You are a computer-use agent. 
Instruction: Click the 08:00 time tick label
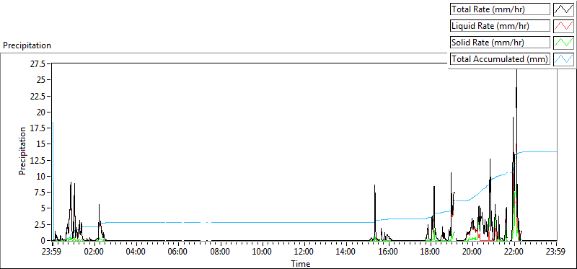(x=221, y=252)
